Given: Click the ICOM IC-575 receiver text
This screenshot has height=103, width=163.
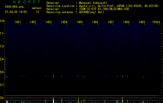Looking at the screenshot, I should pyautogui.click(x=104, y=9).
